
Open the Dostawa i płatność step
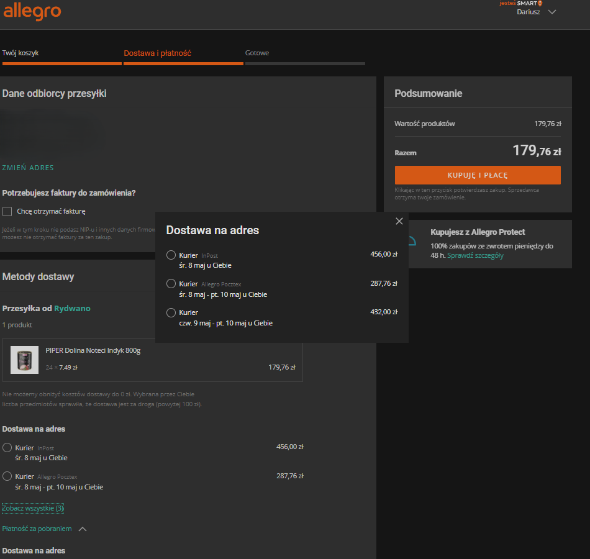[158, 53]
